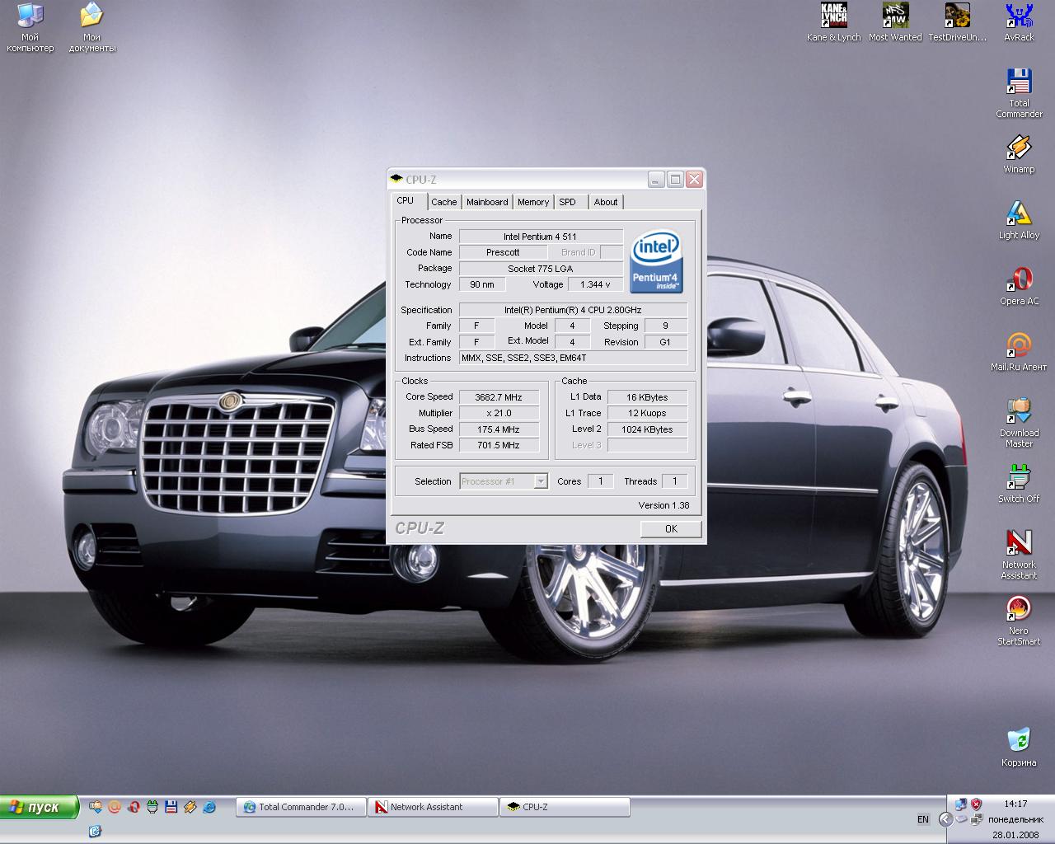Select the Network Assistant desktop icon

coord(1019,555)
